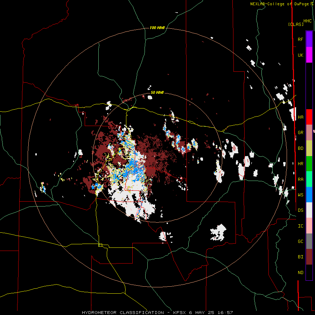
Task: Click the DS white legend swatch
Action: [x=309, y=210]
